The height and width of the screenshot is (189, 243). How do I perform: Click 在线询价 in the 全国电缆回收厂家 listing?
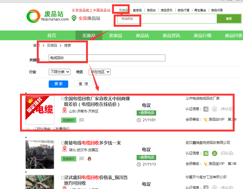pos(69,120)
